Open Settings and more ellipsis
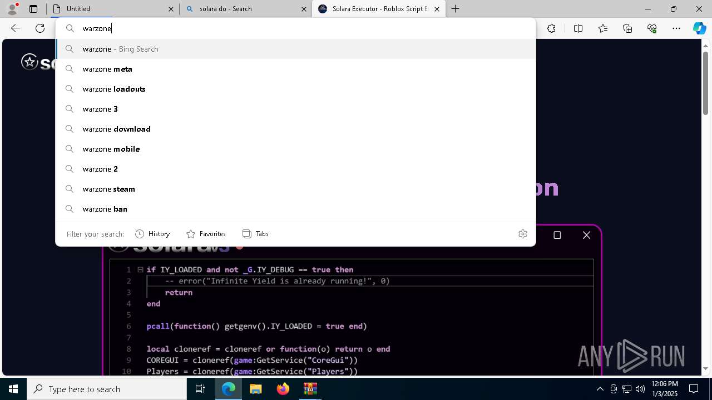Screen dimensions: 712x400 pyautogui.click(x=676, y=28)
